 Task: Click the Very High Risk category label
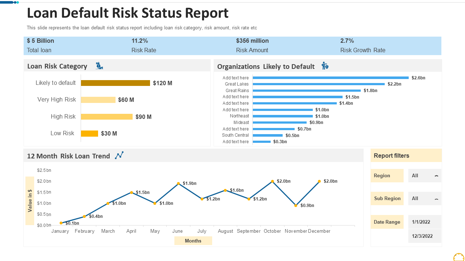57,100
